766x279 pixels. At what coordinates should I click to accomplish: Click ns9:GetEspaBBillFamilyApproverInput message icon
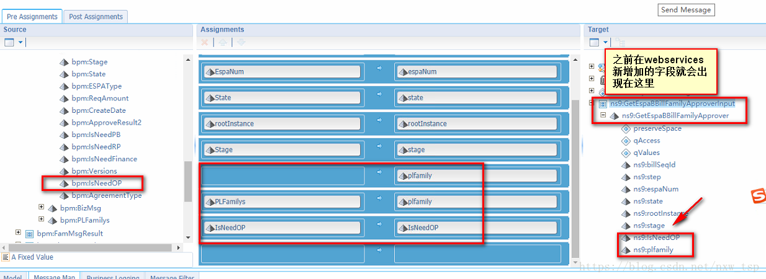tap(603, 104)
